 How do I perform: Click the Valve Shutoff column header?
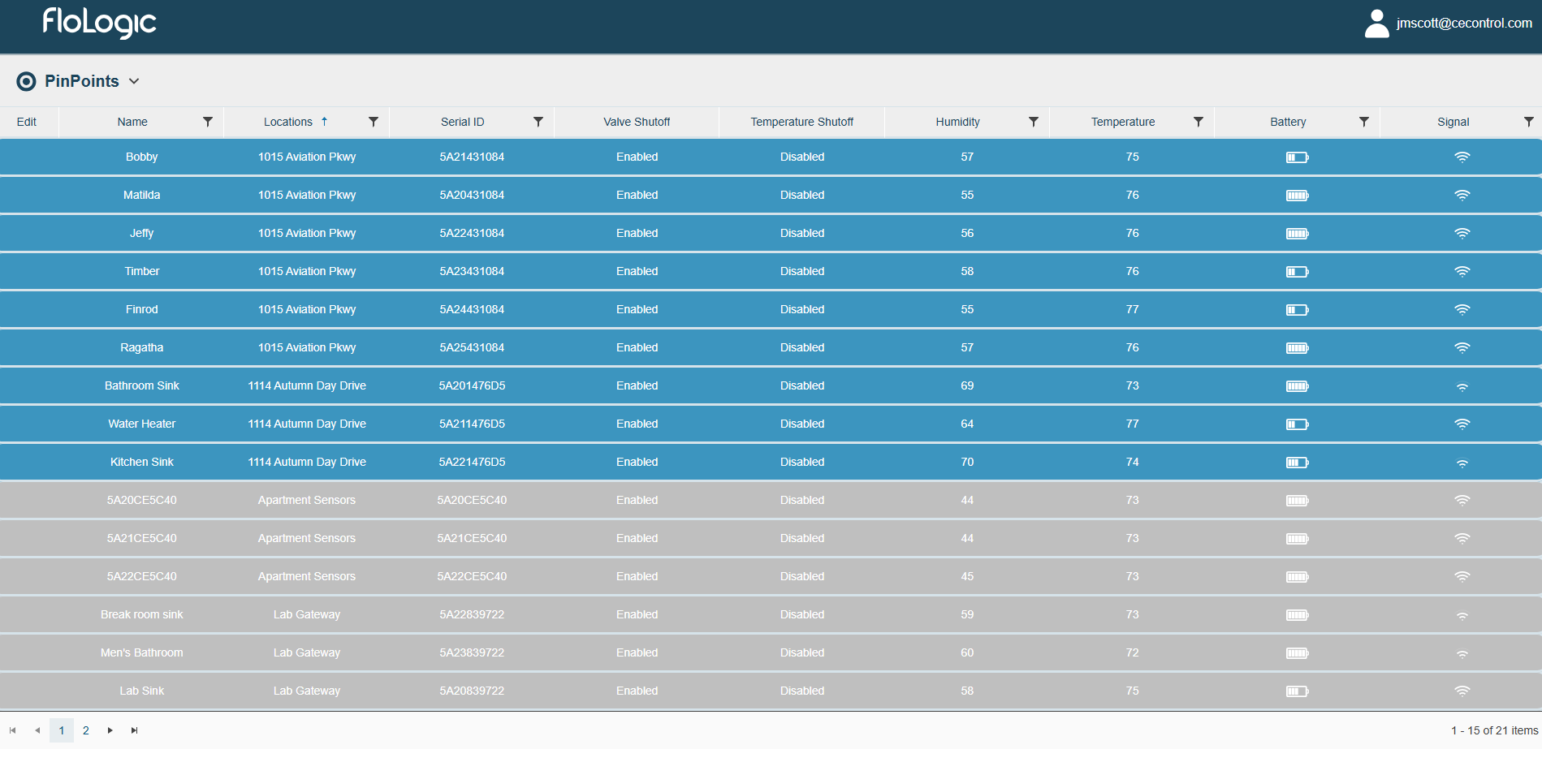tap(637, 122)
